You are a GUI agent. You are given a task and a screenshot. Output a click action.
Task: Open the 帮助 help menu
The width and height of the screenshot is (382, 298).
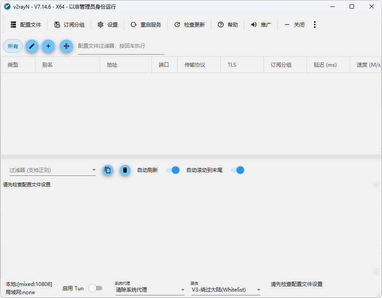(x=228, y=25)
